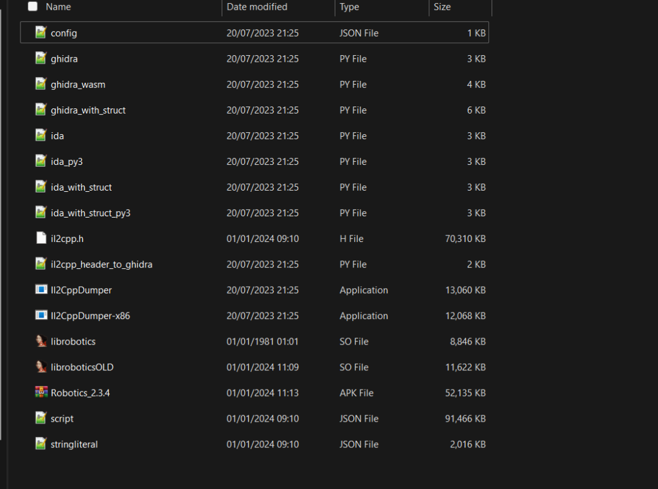Click the file name 'stringliteral'
The width and height of the screenshot is (658, 489).
click(75, 444)
